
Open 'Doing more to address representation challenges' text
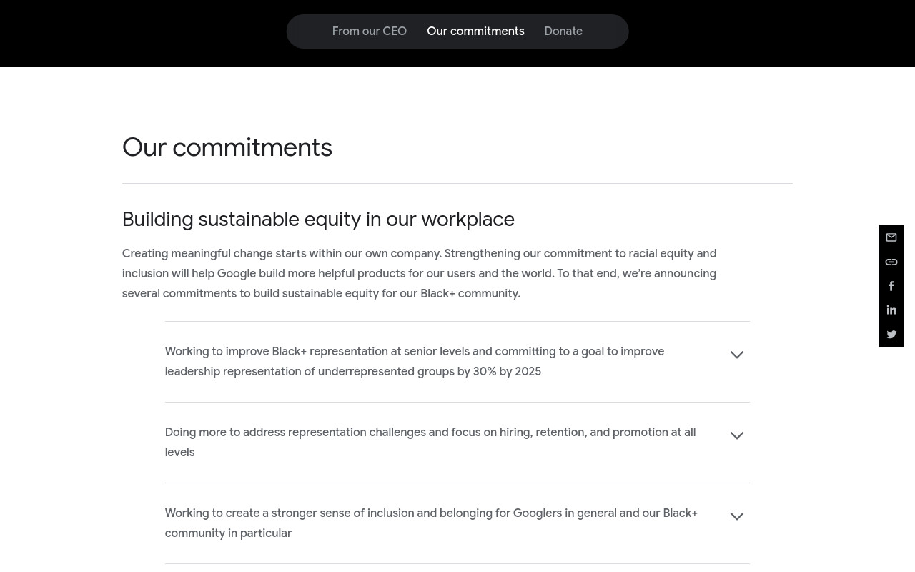click(430, 443)
